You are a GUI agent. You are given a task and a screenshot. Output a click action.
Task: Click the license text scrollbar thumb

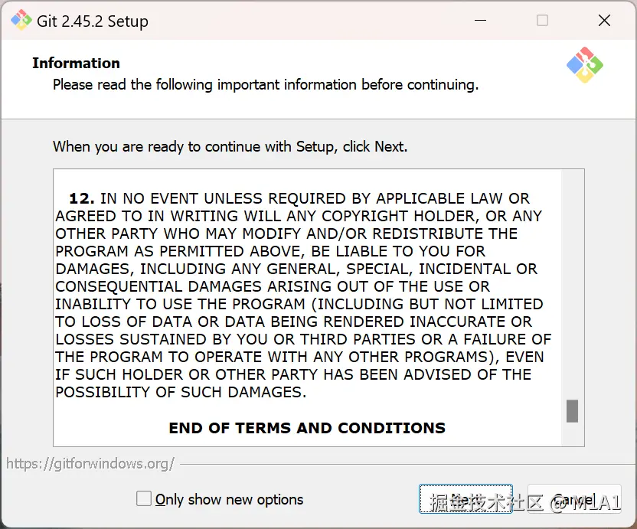(x=572, y=411)
